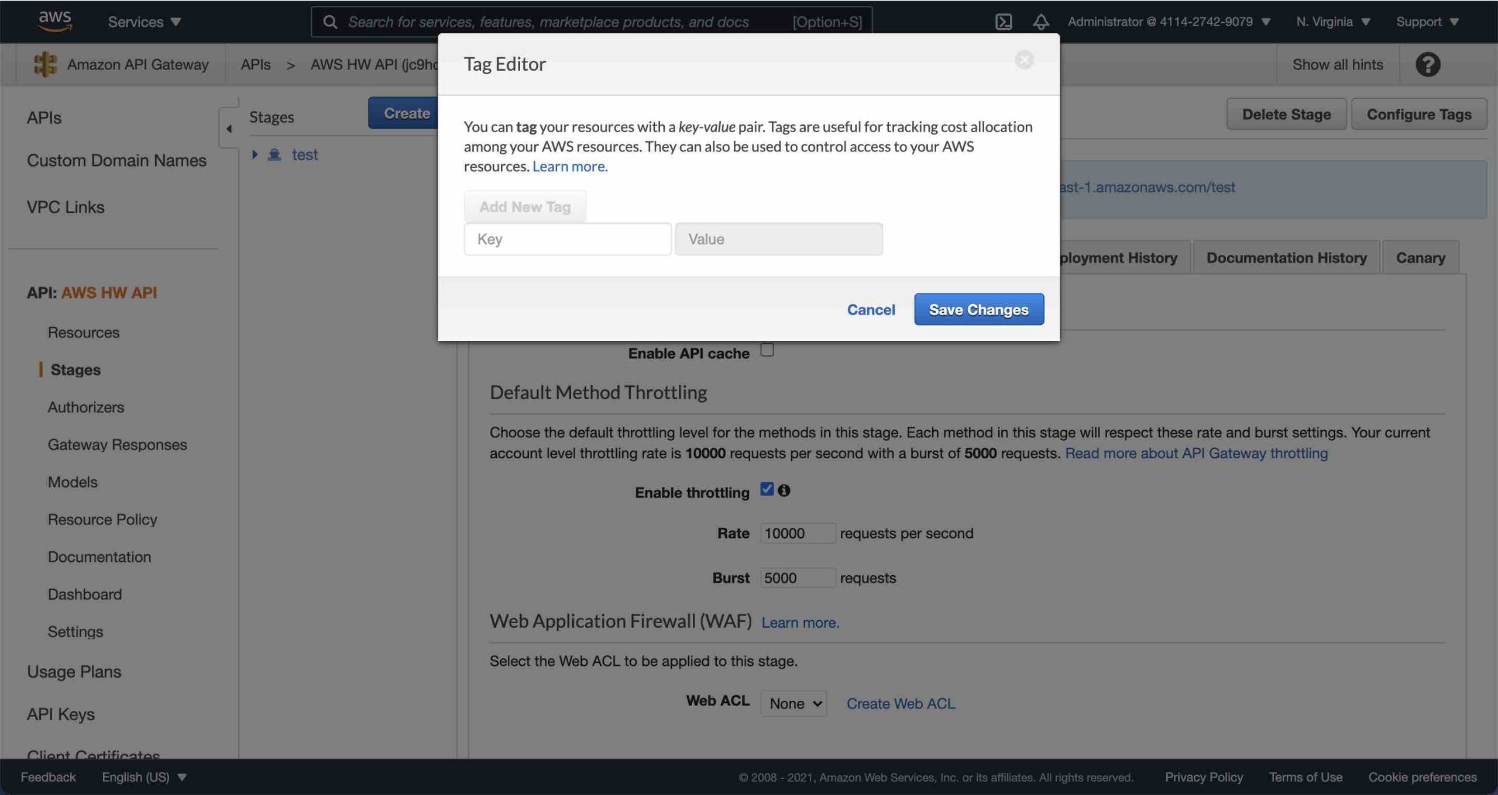Viewport: 1498px width, 795px height.
Task: Switch to the Documentation History tab
Action: click(x=1286, y=257)
